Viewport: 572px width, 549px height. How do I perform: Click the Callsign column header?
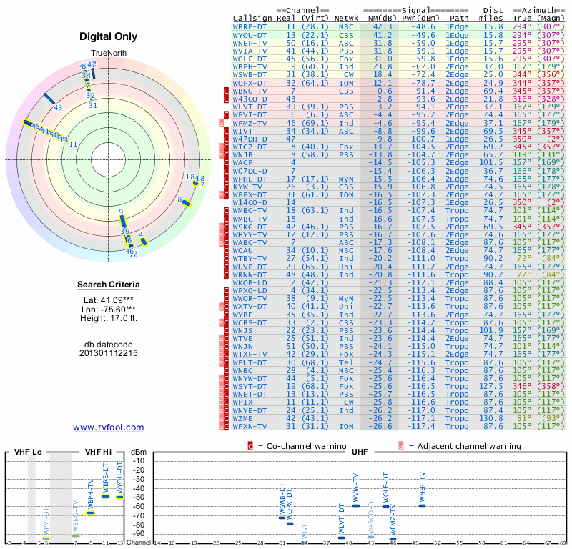click(x=253, y=18)
